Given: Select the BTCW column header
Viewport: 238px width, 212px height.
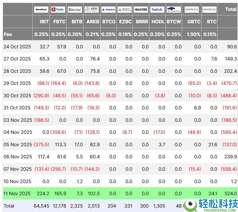Looking at the screenshot, I should pyautogui.click(x=174, y=22).
